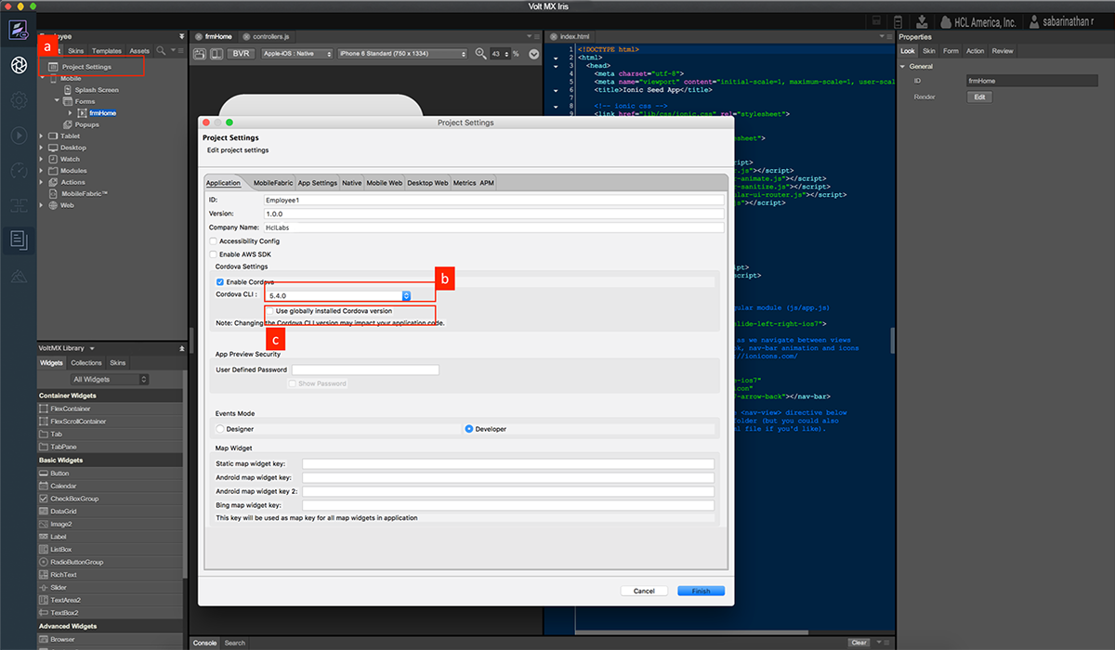Click the download icon in top bar

[x=922, y=21]
